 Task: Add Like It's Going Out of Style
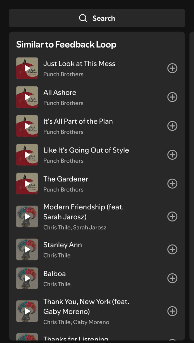click(x=172, y=155)
